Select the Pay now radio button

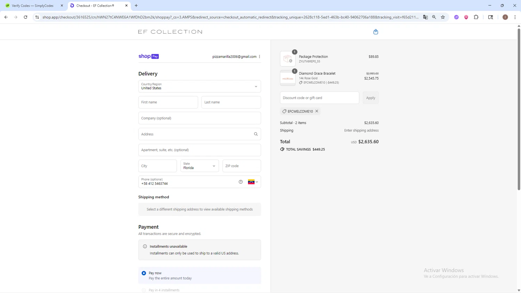click(144, 273)
